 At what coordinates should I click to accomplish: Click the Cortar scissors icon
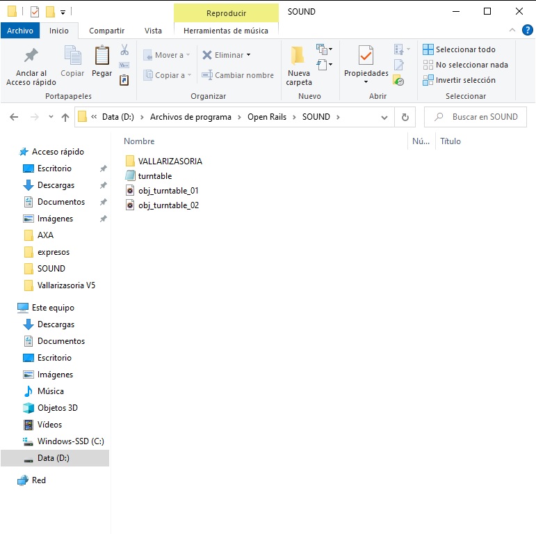point(124,50)
